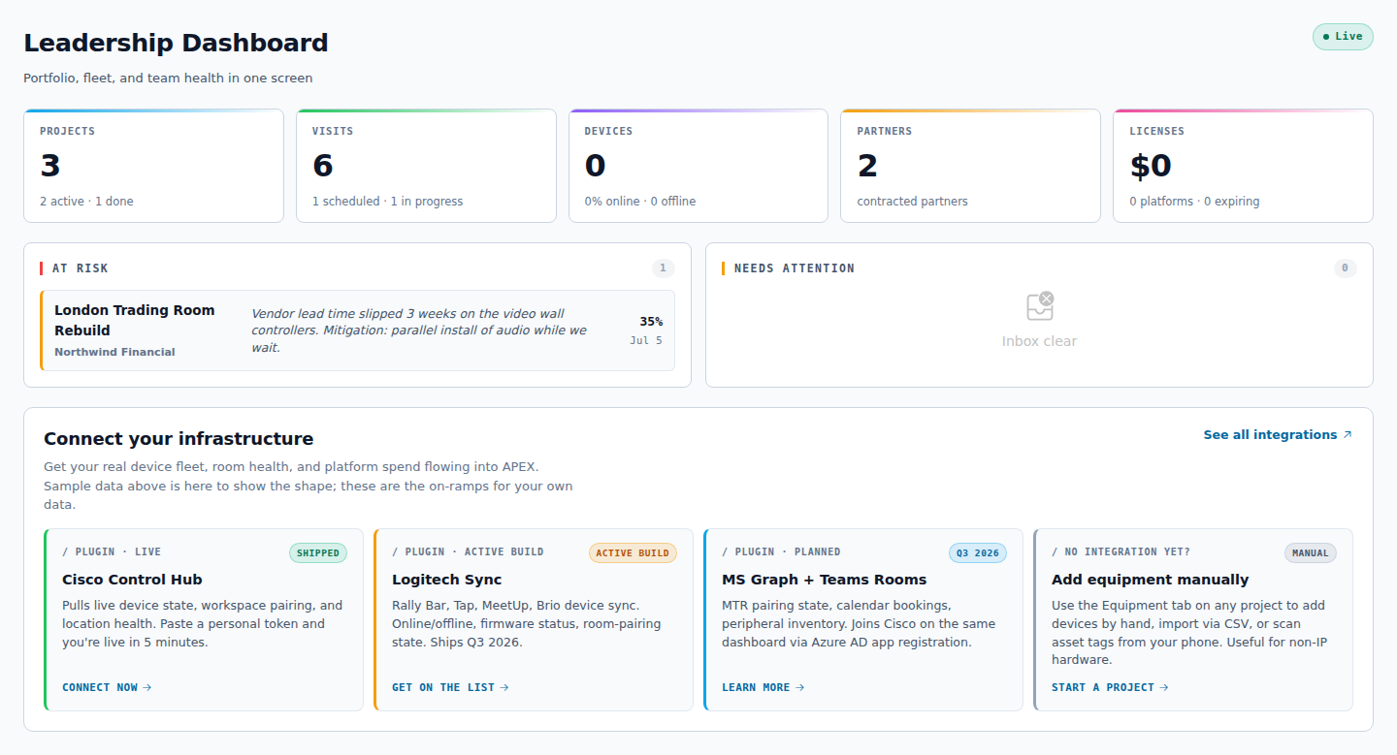
Task: Select the Logitech Sync card title
Action: pos(446,580)
